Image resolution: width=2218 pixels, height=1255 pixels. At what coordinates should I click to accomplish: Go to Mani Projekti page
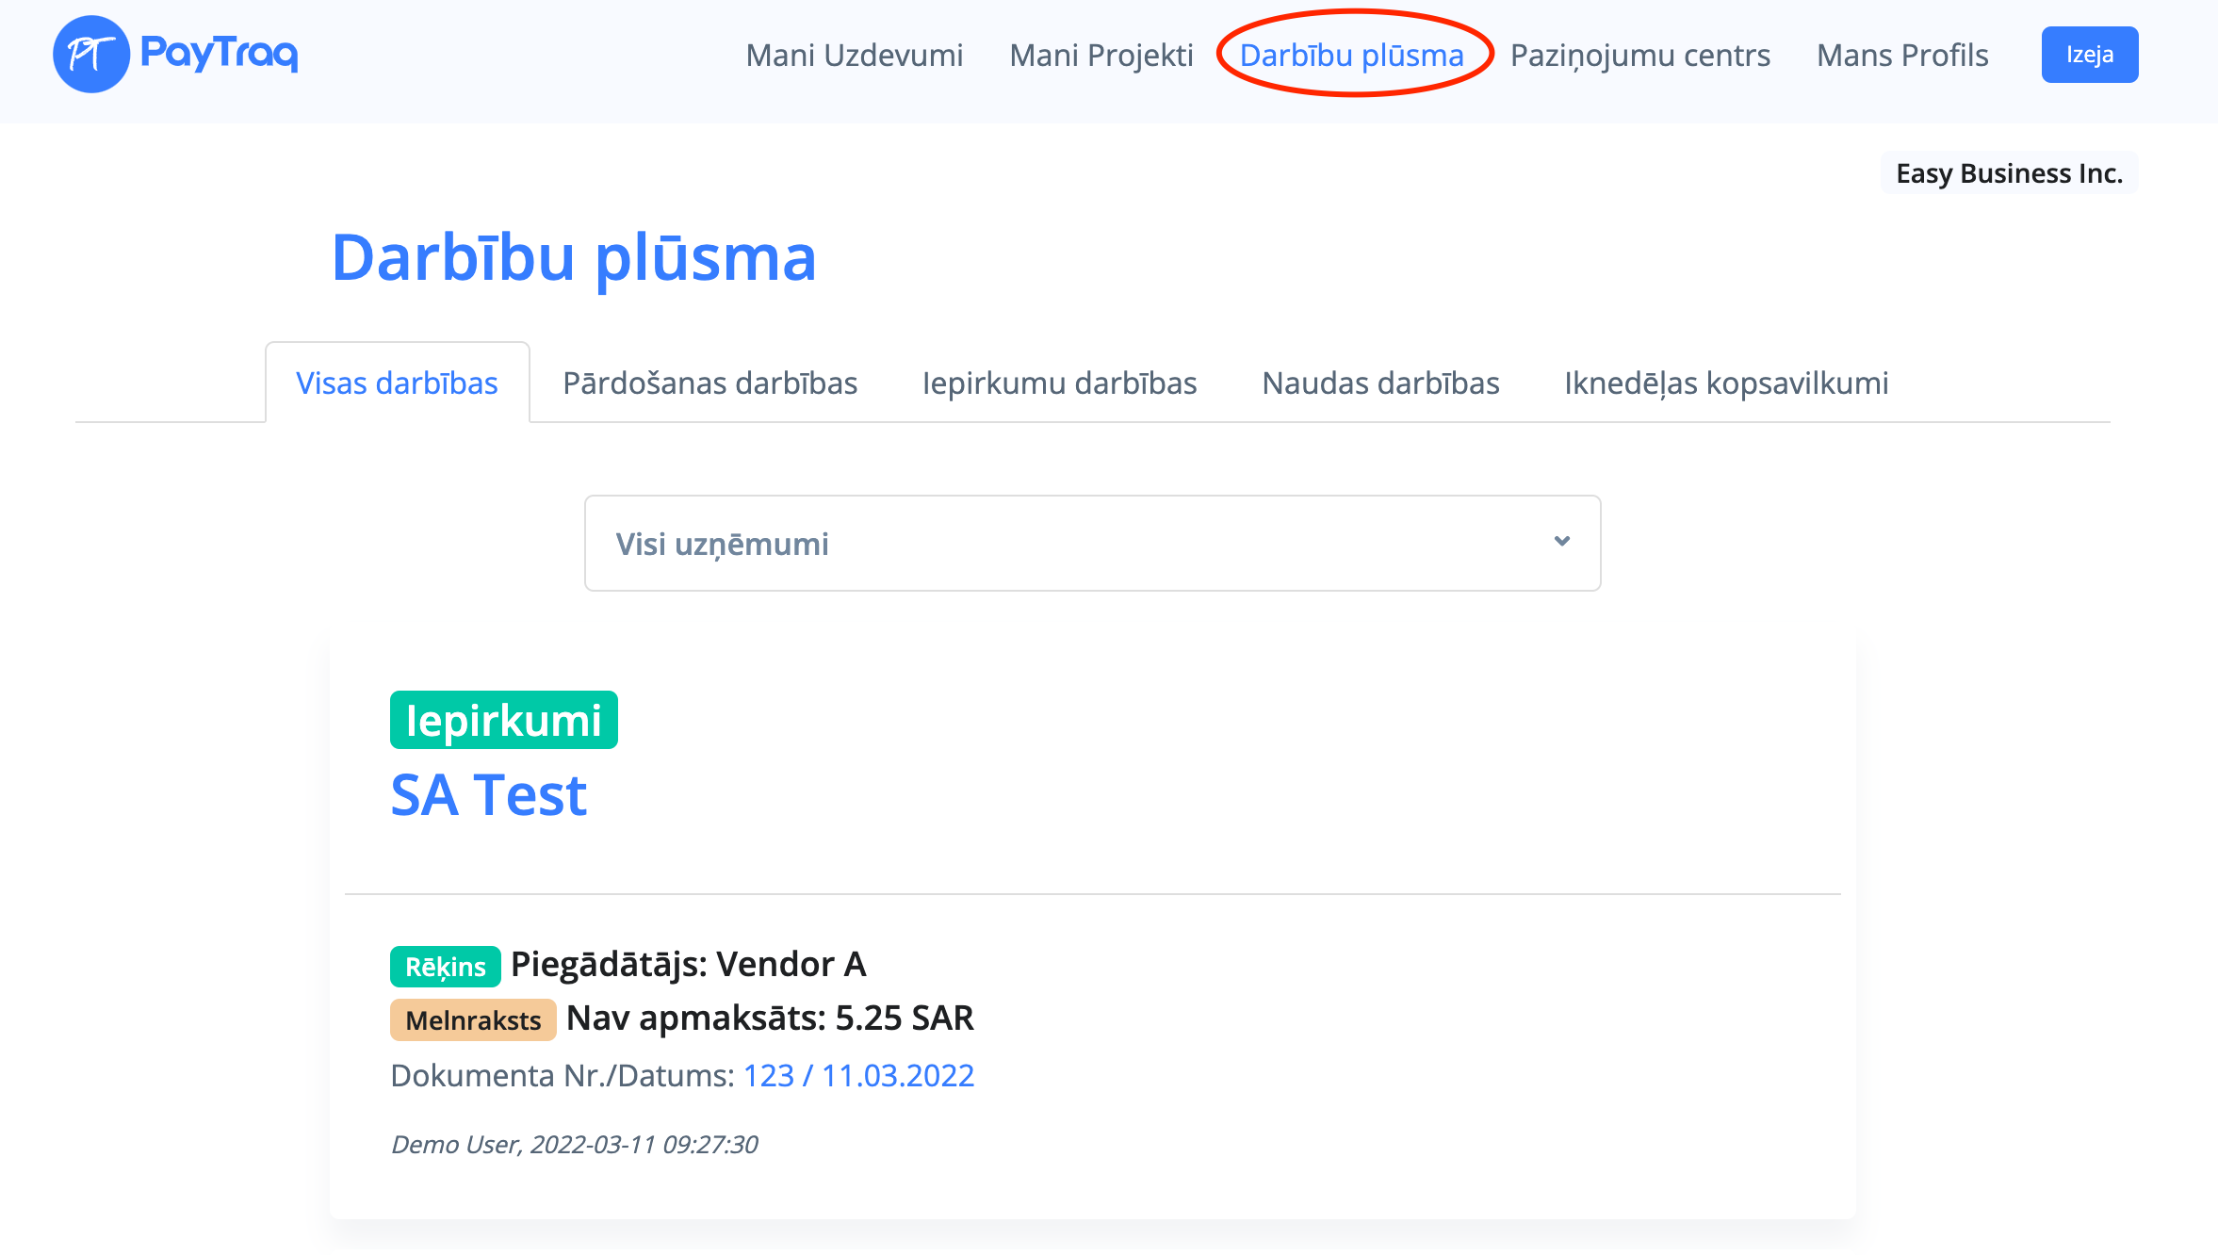[x=1101, y=56]
